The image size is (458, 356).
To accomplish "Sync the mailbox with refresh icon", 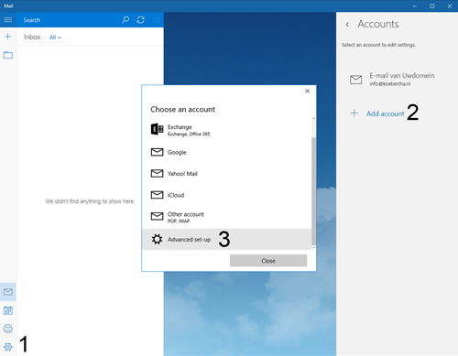I will coord(141,20).
